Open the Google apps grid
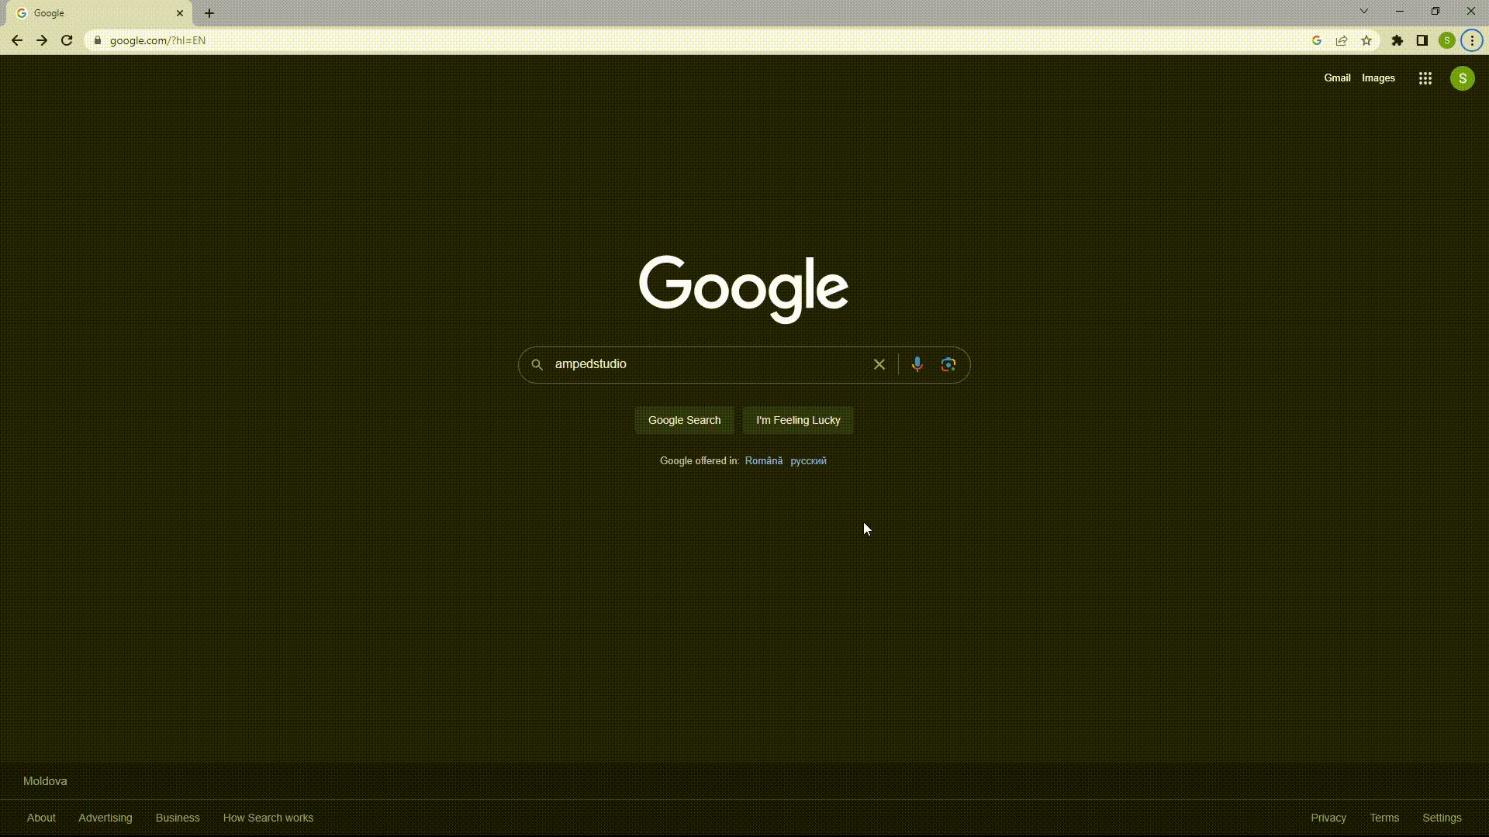This screenshot has width=1489, height=837. pyautogui.click(x=1425, y=78)
